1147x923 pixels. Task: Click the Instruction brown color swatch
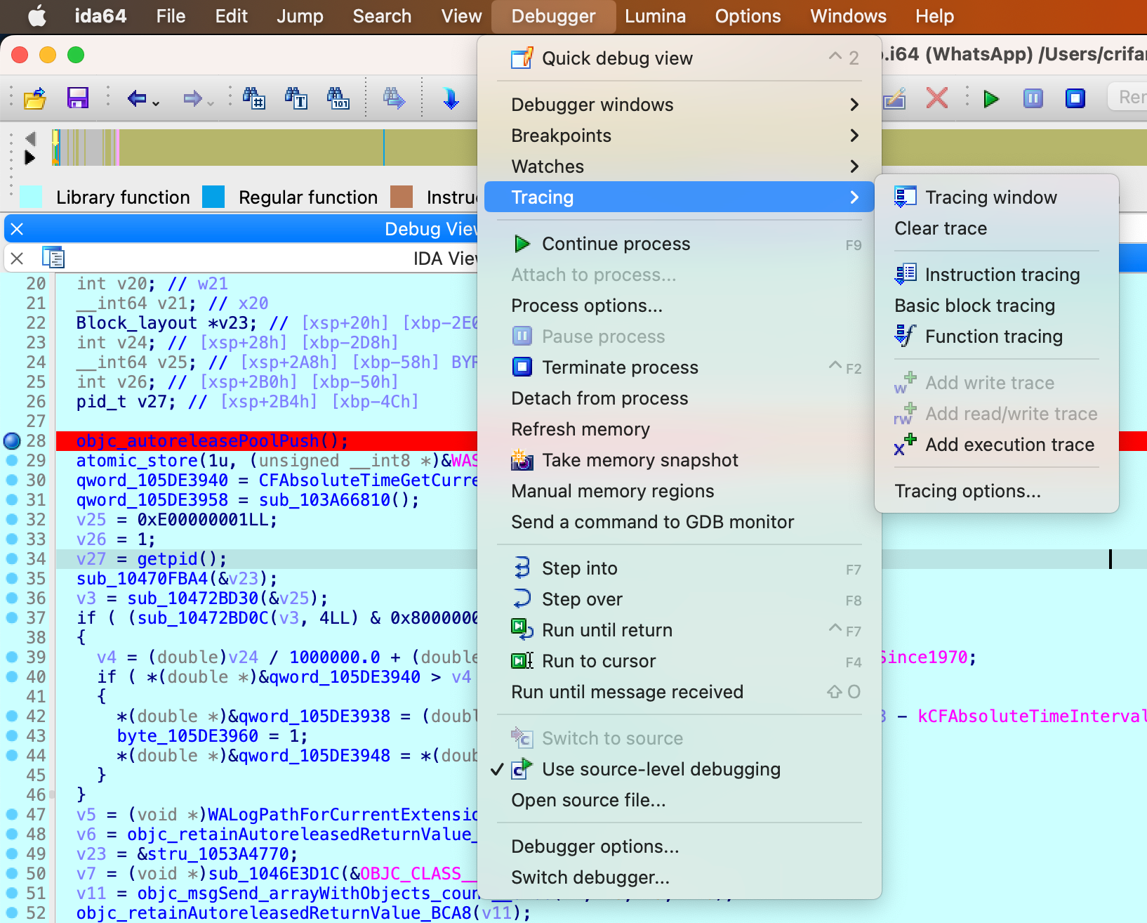[x=402, y=197]
